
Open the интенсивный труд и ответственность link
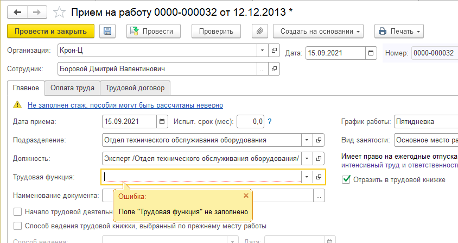point(399,165)
